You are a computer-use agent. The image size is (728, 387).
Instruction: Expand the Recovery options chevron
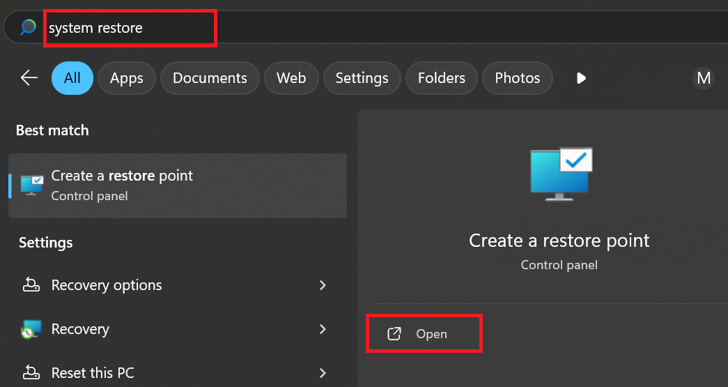click(x=323, y=284)
